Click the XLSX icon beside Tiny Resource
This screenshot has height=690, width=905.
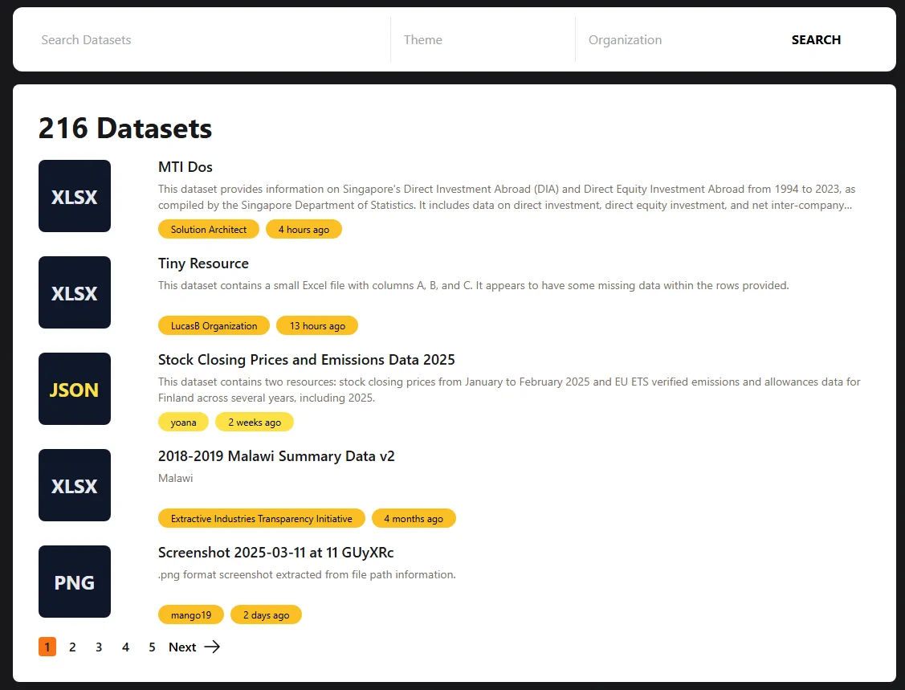click(75, 292)
